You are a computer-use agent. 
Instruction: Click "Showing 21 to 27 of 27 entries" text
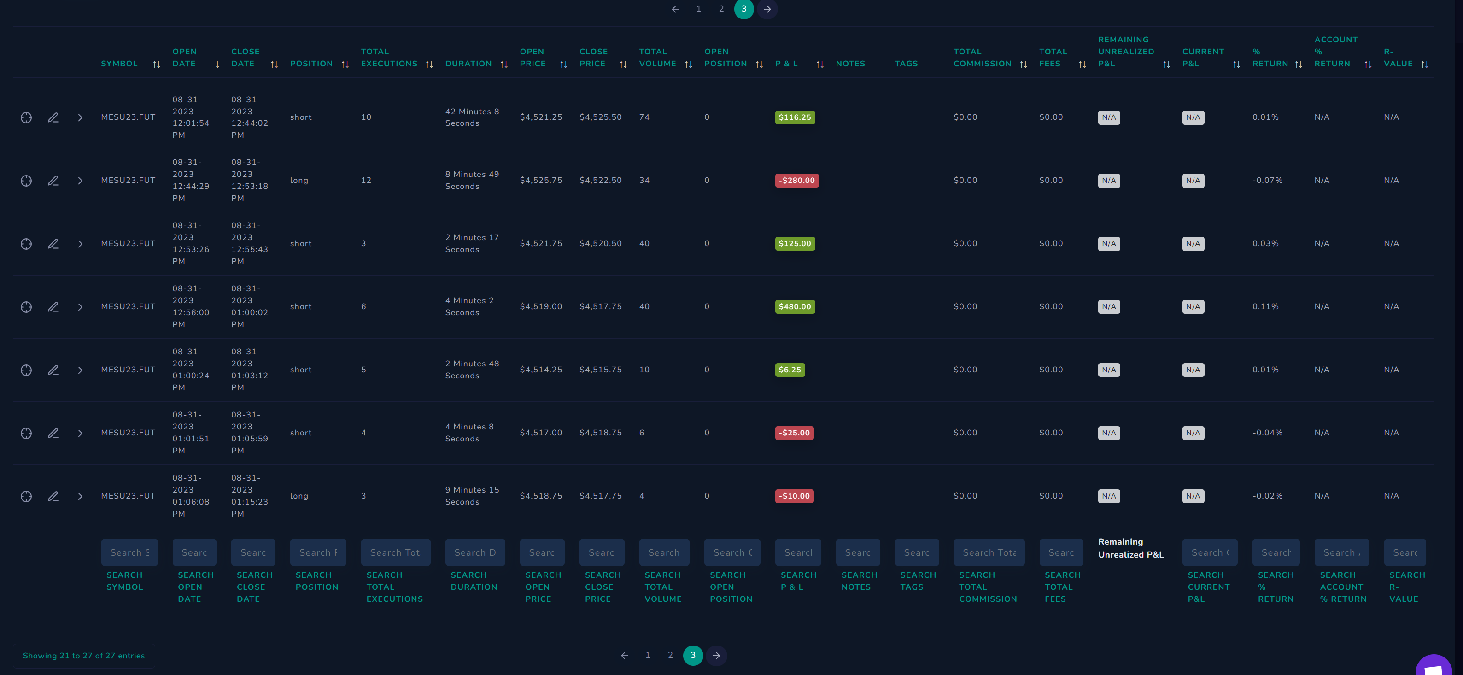tap(84, 656)
